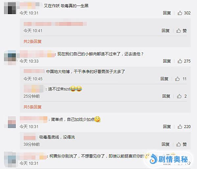Click 回复 on the 10:41 reply

[x=165, y=31]
